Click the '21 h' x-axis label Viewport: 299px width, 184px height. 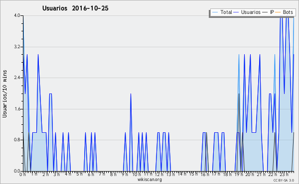(x=261, y=175)
